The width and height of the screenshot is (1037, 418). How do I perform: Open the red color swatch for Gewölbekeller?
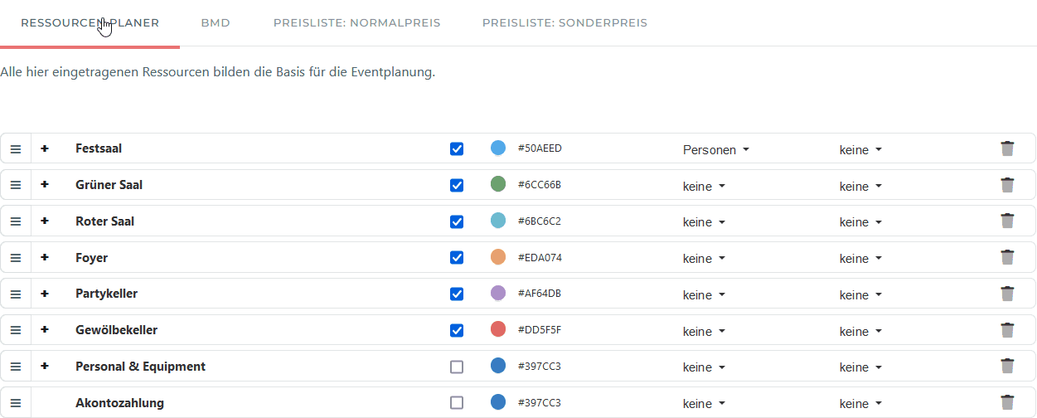click(x=498, y=329)
